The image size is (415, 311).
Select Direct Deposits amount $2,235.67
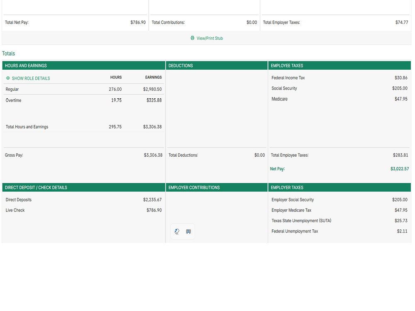point(152,200)
